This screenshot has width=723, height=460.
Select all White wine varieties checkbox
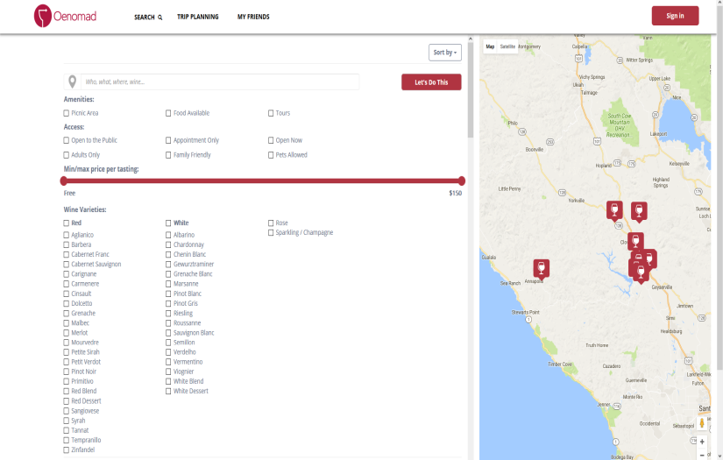click(168, 223)
